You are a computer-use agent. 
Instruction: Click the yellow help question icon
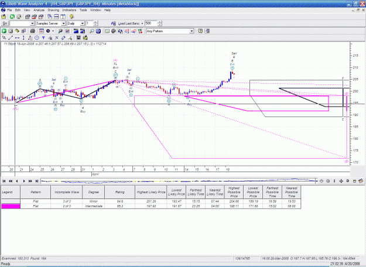click(x=71, y=16)
